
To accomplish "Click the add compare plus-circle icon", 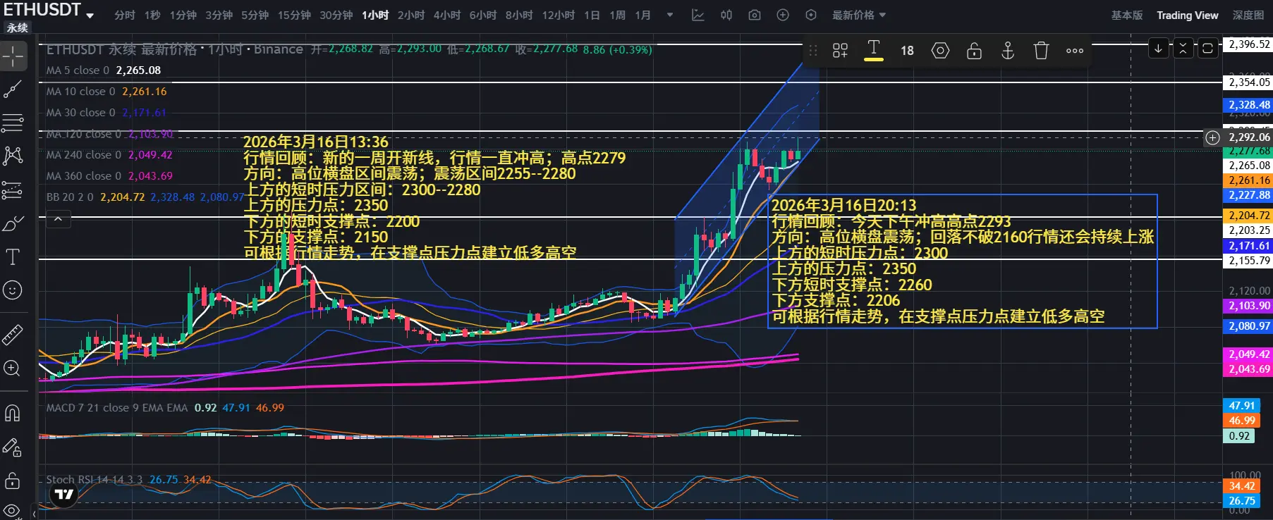I will pos(783,15).
